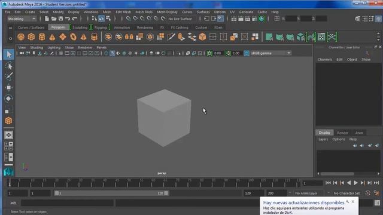Click the Save Scene icon

[x=60, y=19]
